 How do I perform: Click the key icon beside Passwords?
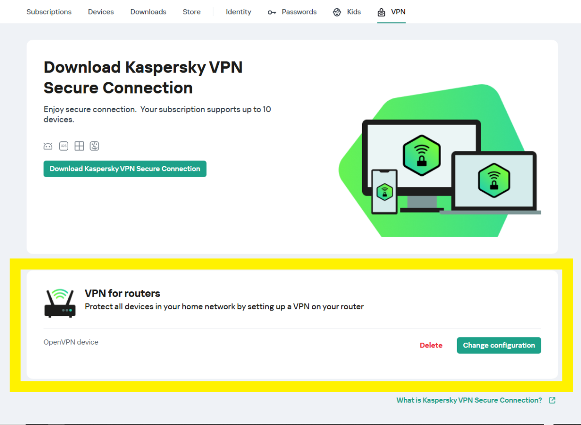[272, 12]
